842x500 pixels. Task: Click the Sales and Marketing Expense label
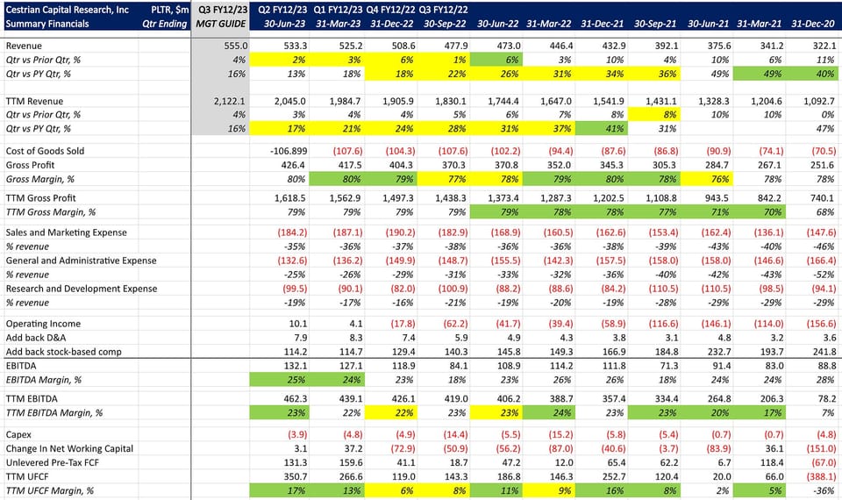click(66, 232)
